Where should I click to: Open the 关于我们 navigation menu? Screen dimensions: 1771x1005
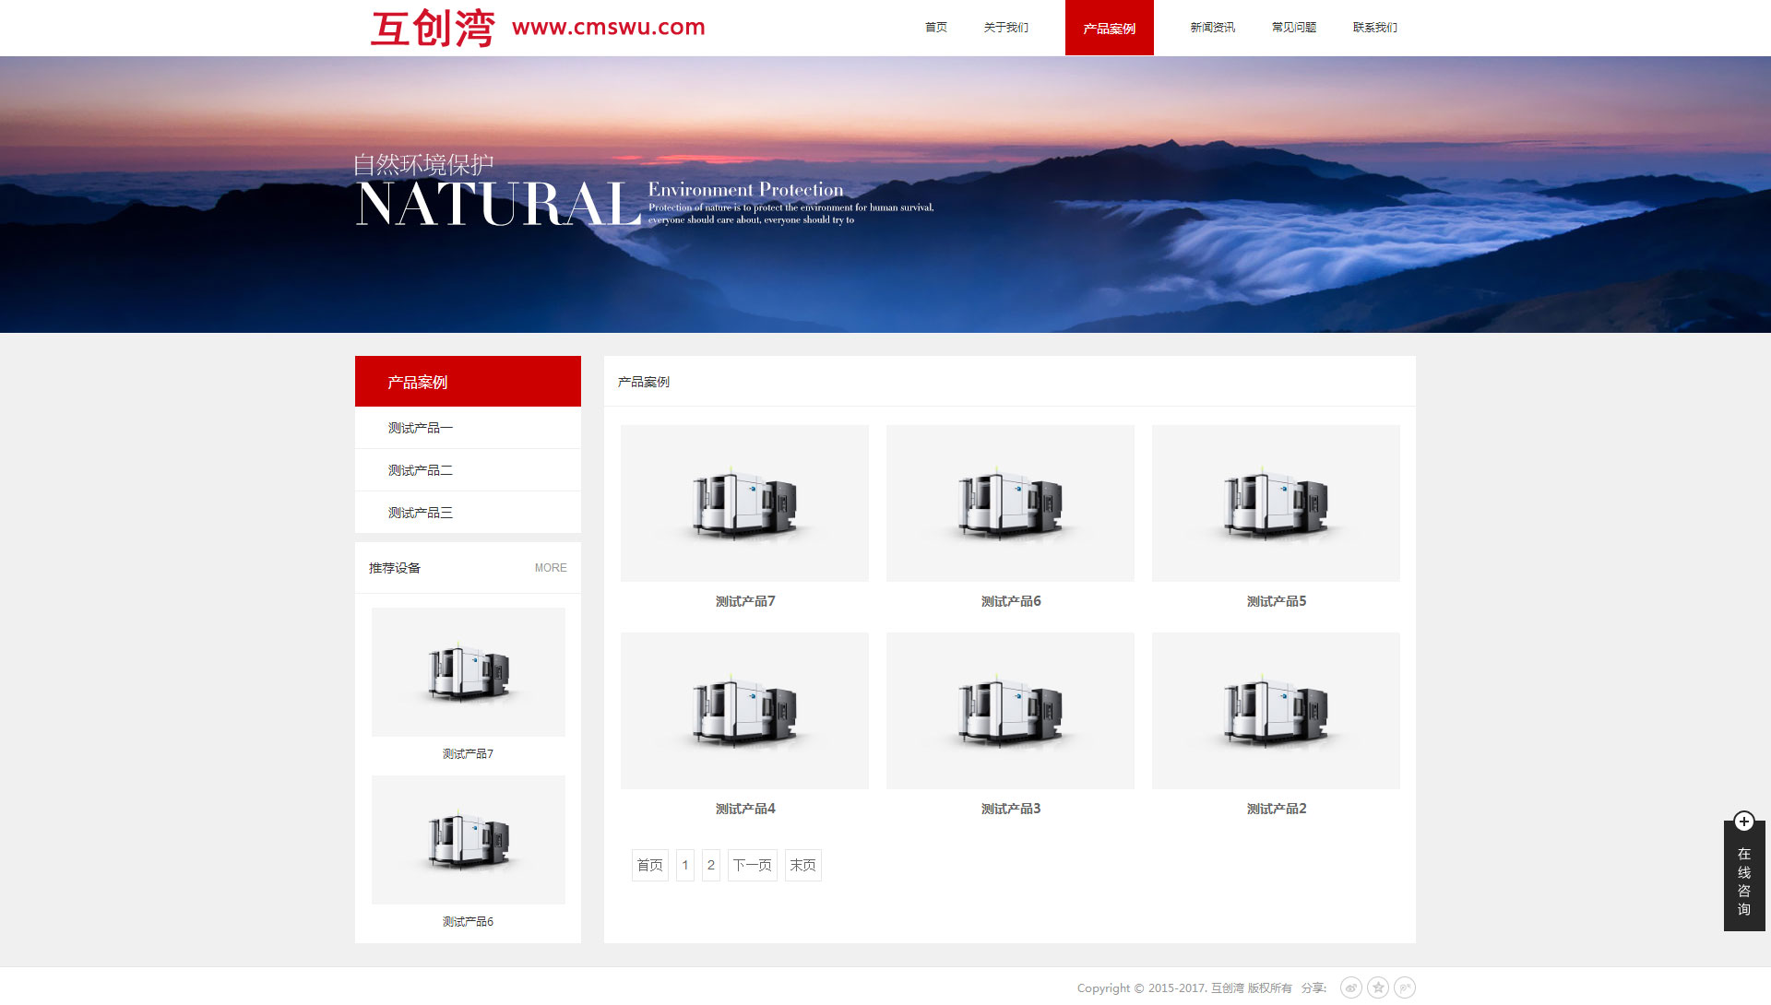(x=1005, y=28)
